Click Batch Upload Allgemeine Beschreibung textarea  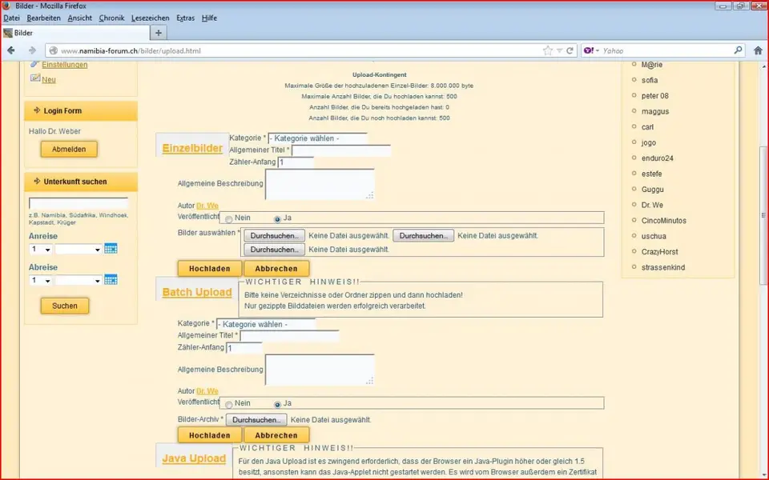320,370
